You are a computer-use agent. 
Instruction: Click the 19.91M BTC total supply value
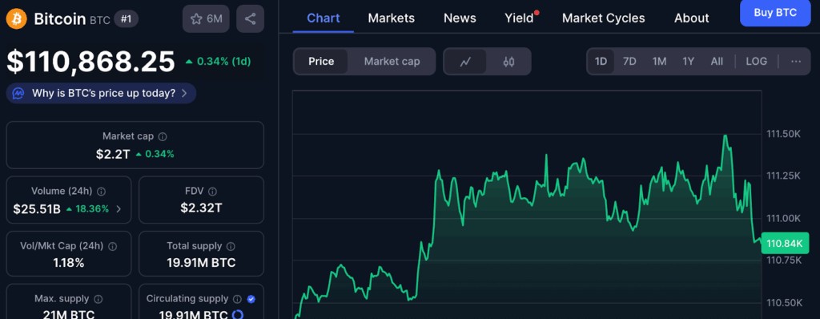(201, 263)
